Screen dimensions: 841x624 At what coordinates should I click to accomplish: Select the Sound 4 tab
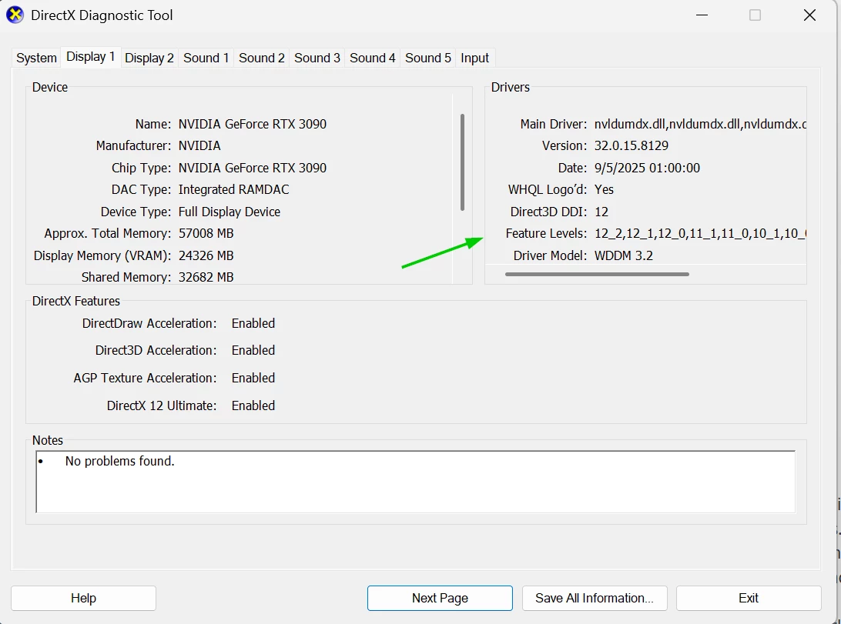click(x=372, y=58)
